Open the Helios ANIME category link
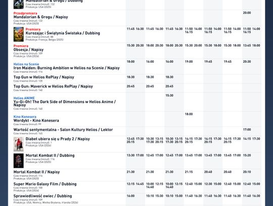 point(24,98)
